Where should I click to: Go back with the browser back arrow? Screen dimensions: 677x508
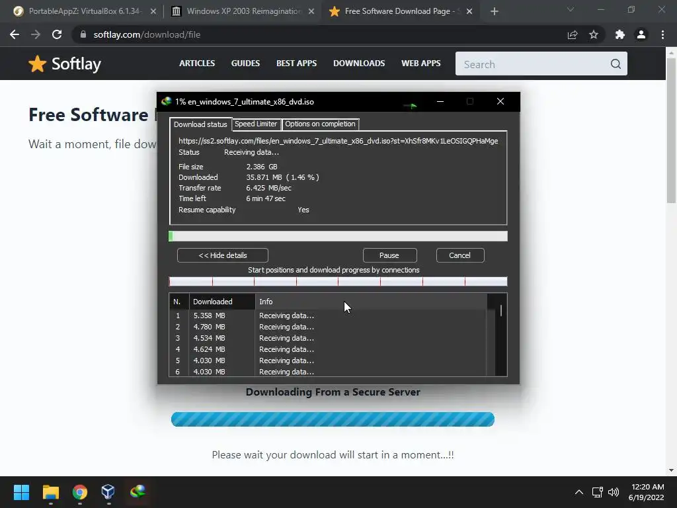(15, 34)
